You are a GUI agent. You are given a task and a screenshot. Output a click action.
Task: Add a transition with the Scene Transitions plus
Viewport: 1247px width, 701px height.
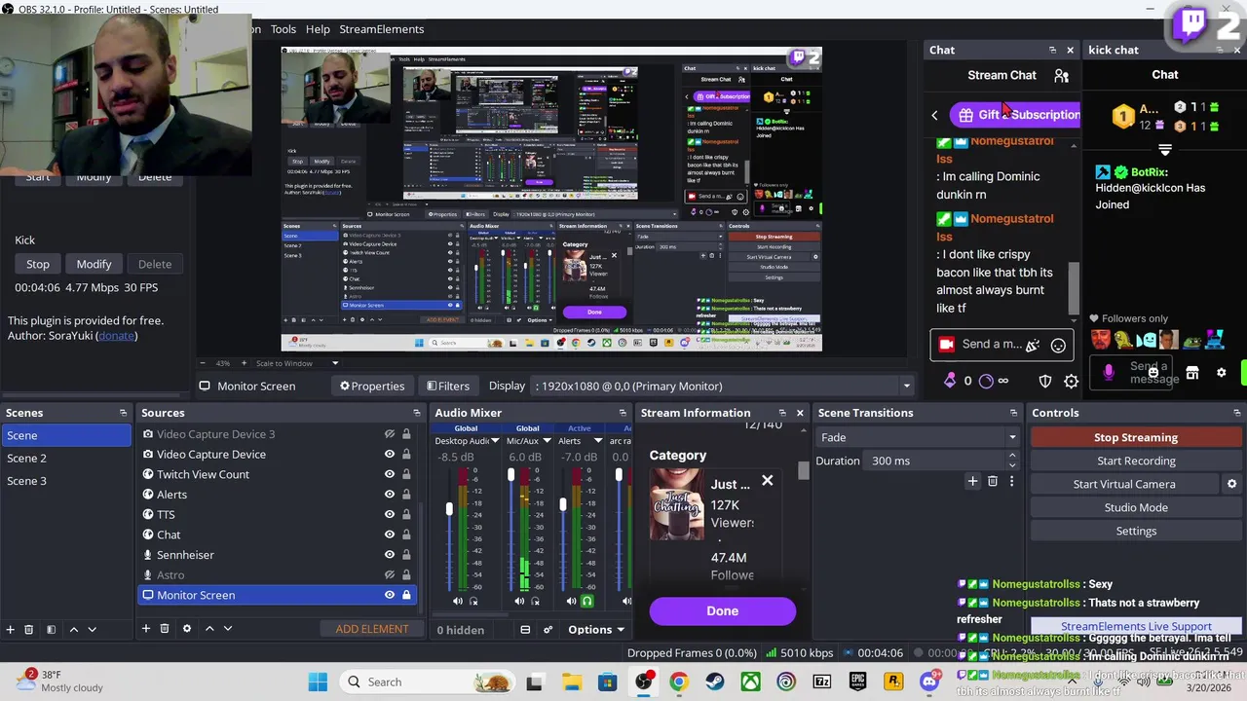972,481
